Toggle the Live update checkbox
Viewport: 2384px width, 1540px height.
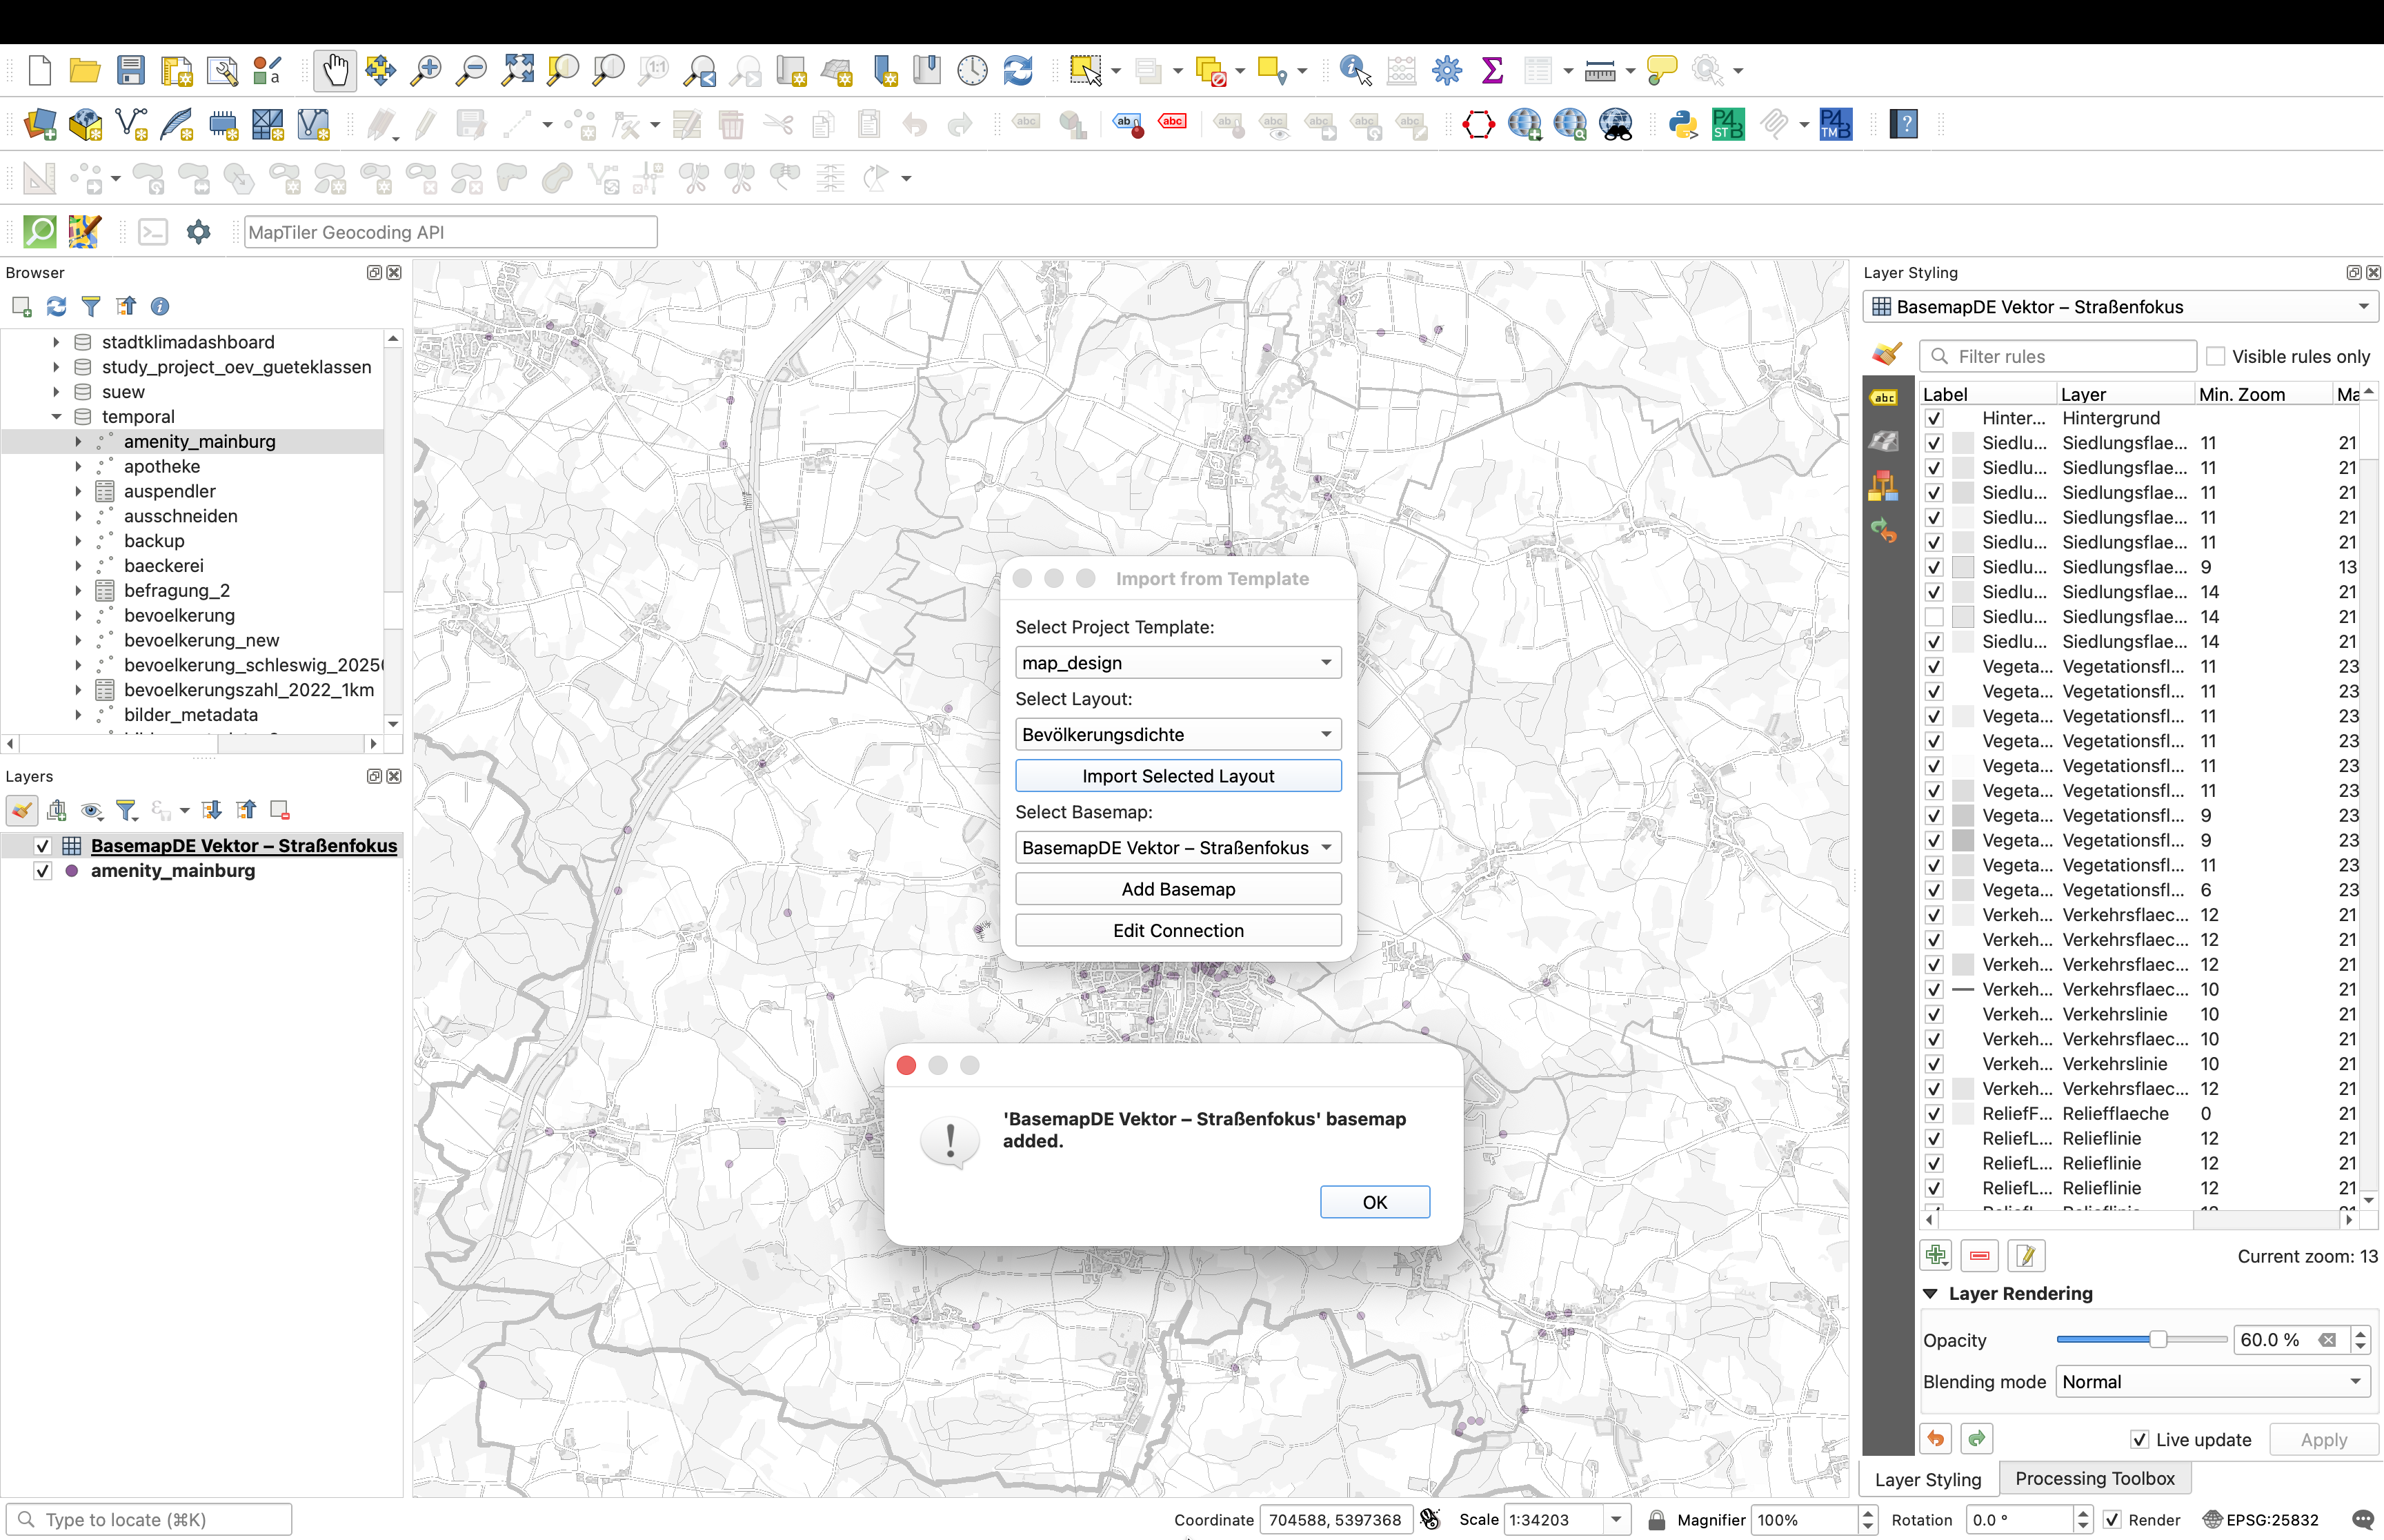click(x=2140, y=1440)
